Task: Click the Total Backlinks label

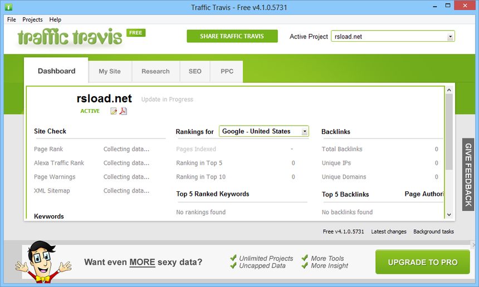Action: pyautogui.click(x=342, y=149)
